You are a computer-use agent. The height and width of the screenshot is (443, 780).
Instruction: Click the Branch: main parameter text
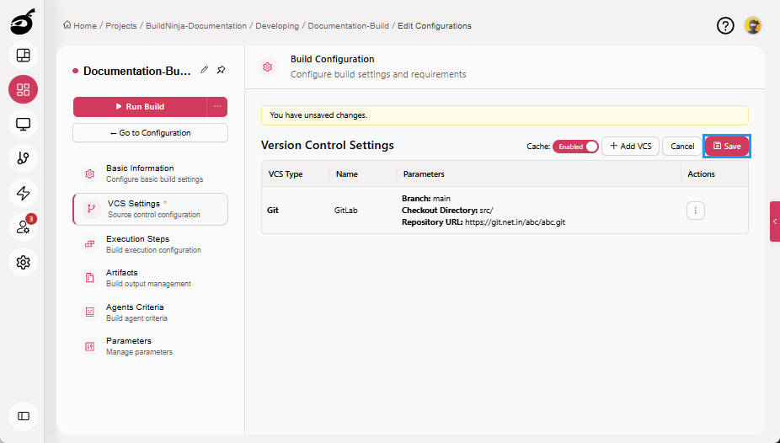point(426,199)
